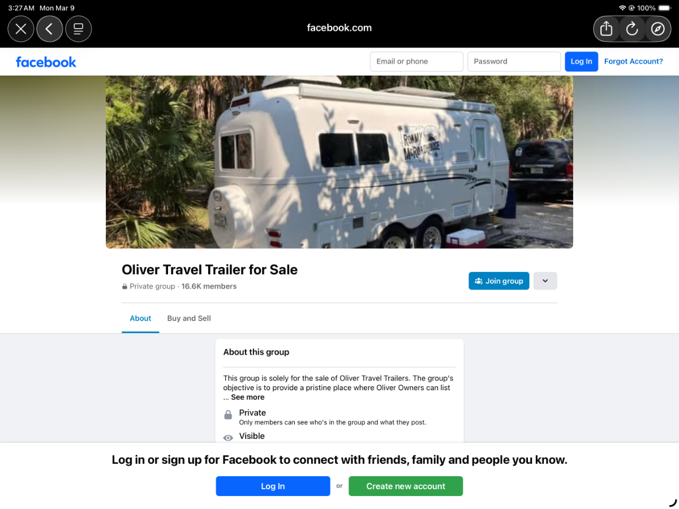
Task: Close the in-app browser with X icon
Action: point(21,29)
